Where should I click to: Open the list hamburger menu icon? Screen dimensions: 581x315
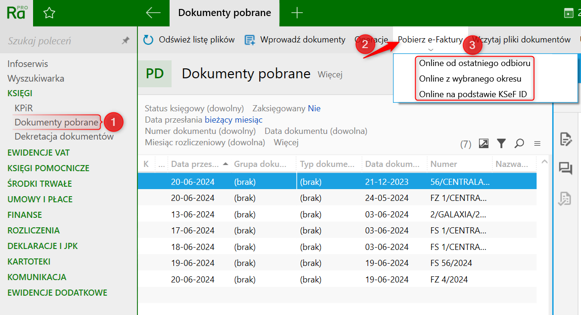537,143
